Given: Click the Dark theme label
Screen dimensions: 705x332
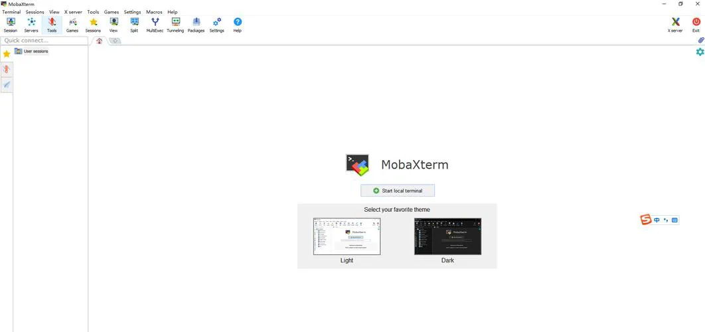Looking at the screenshot, I should pyautogui.click(x=447, y=260).
